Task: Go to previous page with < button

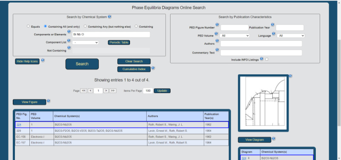Action: (x=90, y=91)
